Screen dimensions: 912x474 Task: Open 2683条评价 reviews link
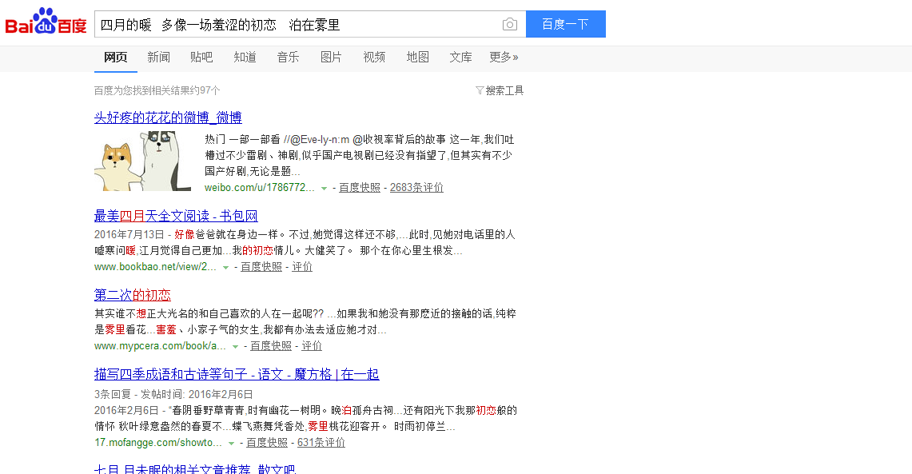click(x=416, y=187)
